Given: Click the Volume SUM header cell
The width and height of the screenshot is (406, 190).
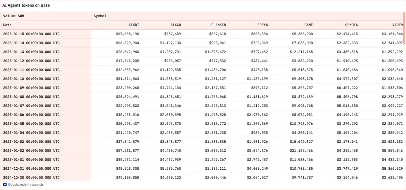Looking at the screenshot, I should tap(14, 16).
